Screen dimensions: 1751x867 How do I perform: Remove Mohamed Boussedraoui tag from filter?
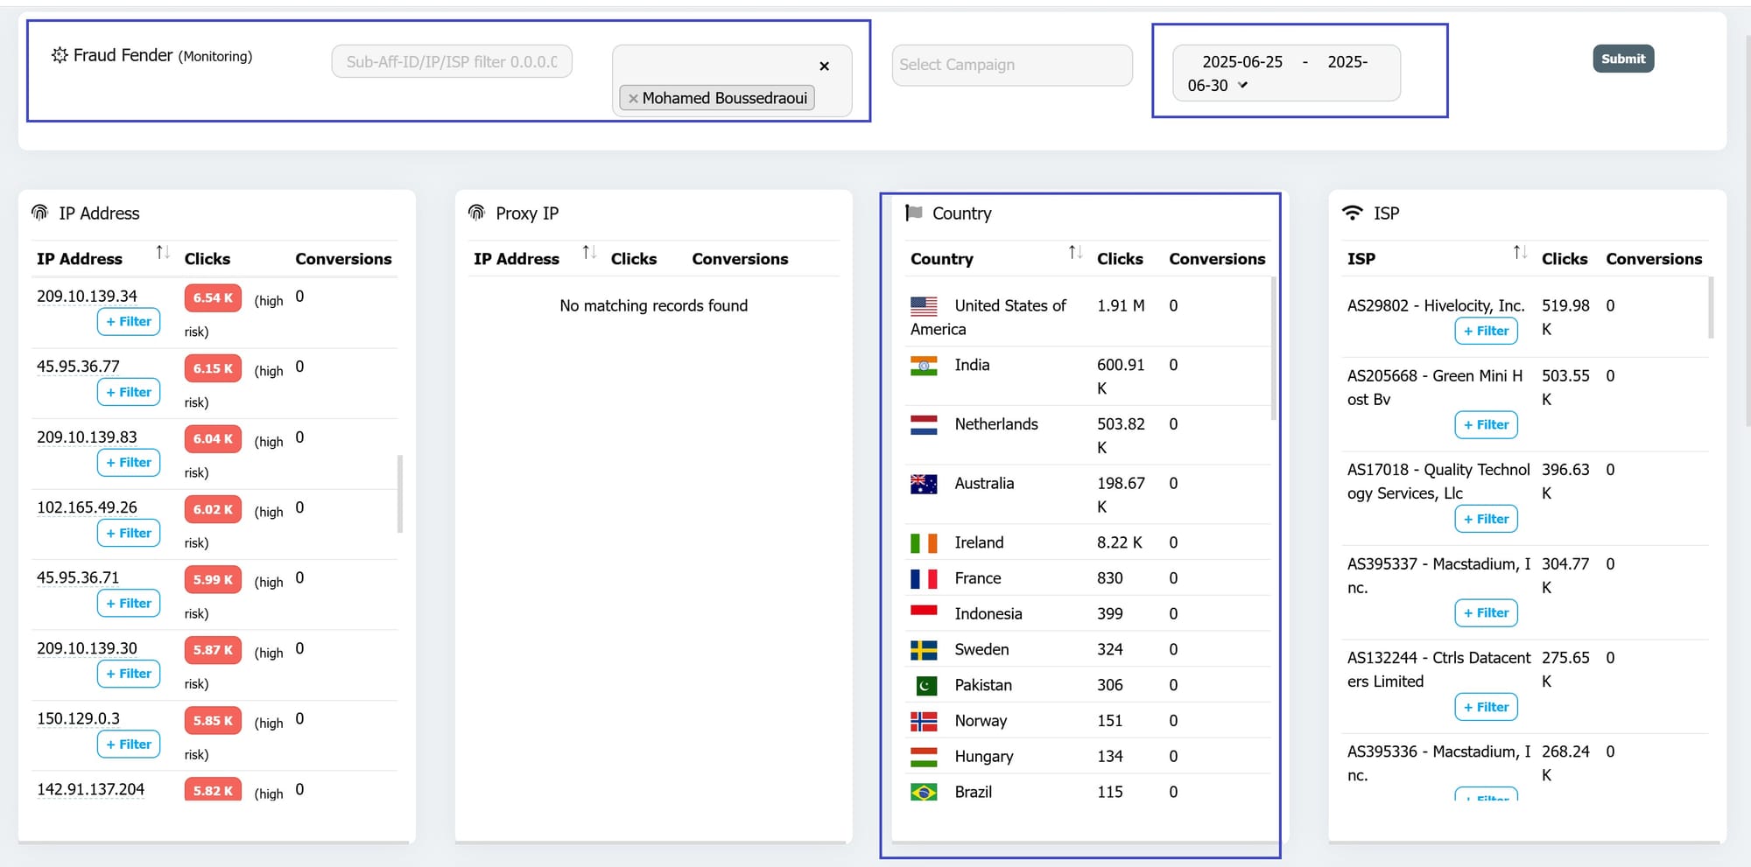coord(633,99)
